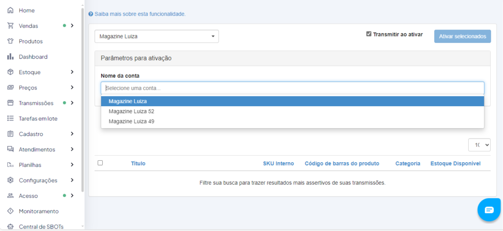
Task: Open the Saiba mais sobre esta funcionalidade link
Action: pyautogui.click(x=140, y=14)
